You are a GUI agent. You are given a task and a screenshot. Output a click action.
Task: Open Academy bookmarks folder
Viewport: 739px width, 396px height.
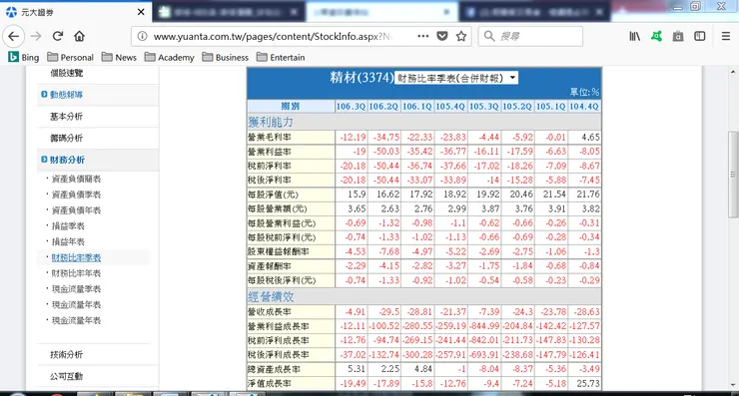coord(169,58)
